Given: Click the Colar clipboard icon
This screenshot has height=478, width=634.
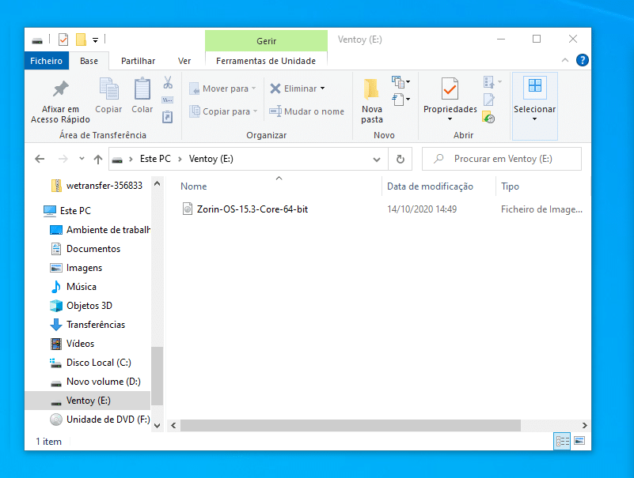Looking at the screenshot, I should click(x=142, y=88).
